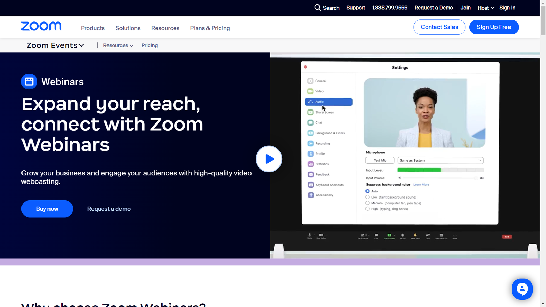Screen dimensions: 546x307
Task: Click Live Transcript CC icon in toolbar
Action: (441, 235)
